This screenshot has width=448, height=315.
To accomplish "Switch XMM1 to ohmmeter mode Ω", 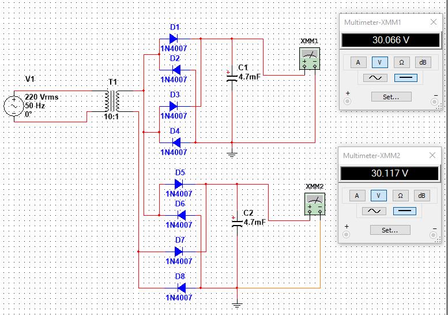I will point(401,62).
